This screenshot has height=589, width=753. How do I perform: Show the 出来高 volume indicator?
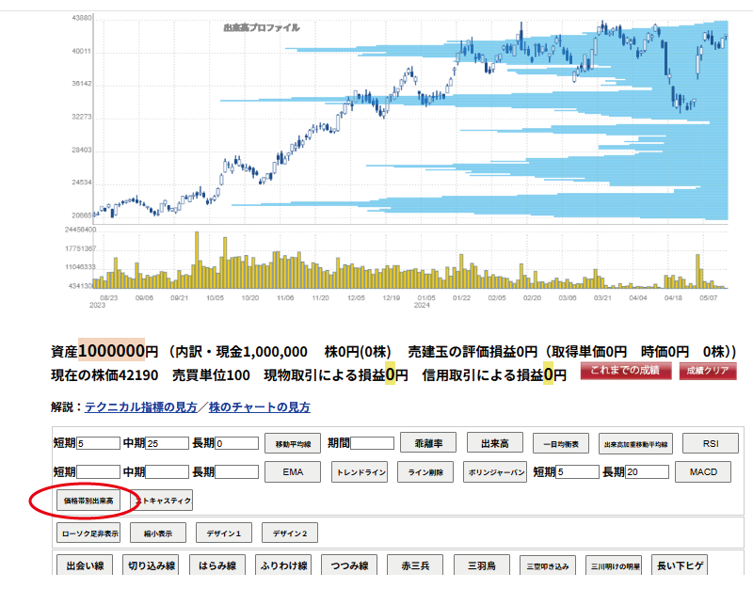[494, 441]
